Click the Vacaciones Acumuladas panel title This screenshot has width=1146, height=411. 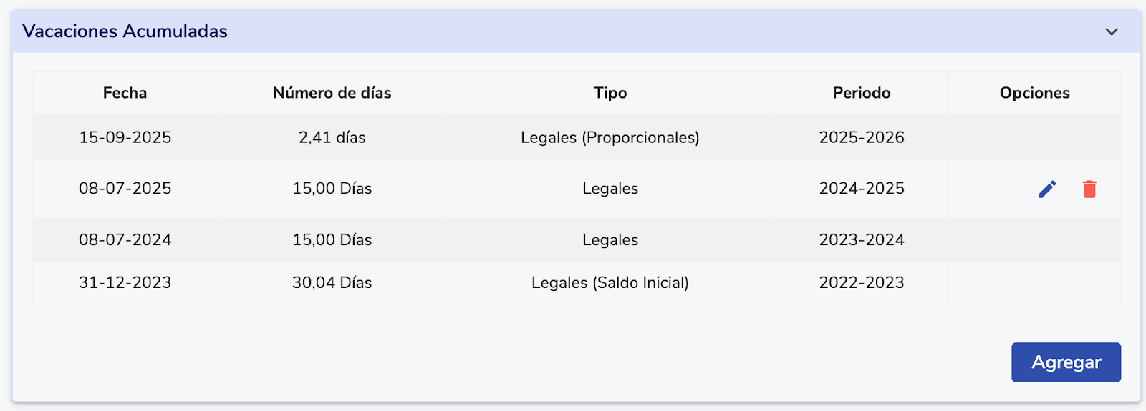tap(125, 31)
